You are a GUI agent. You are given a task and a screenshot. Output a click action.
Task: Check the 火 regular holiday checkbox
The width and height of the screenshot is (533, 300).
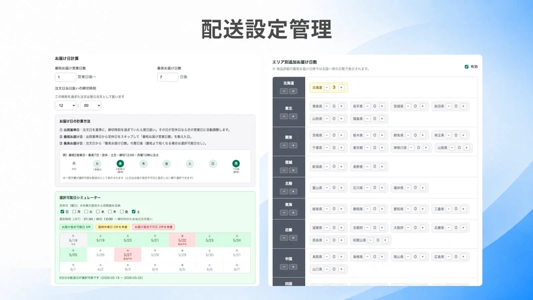[x=86, y=211]
